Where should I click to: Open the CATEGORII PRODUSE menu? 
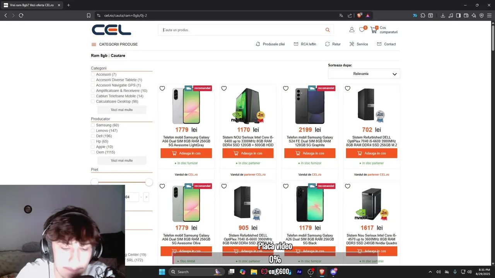(114, 44)
